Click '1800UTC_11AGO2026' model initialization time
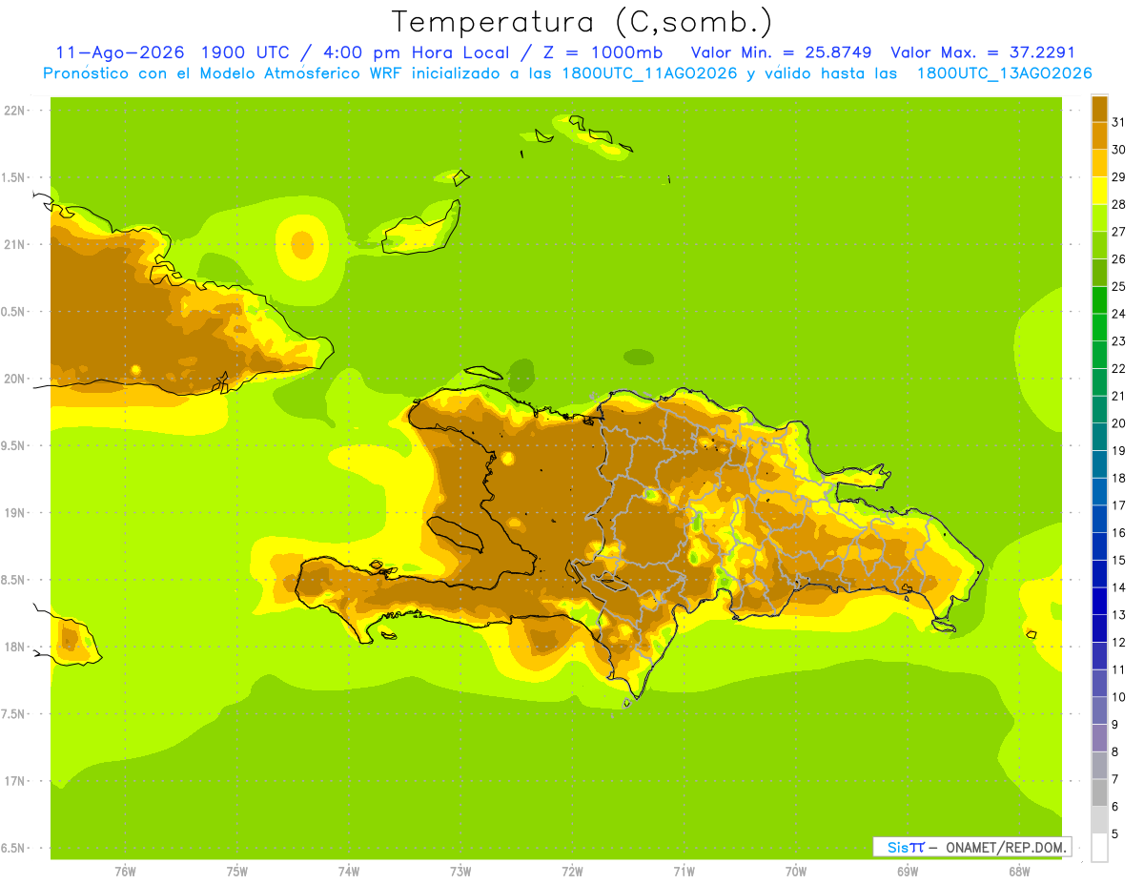The image size is (1144, 884). pos(651,73)
